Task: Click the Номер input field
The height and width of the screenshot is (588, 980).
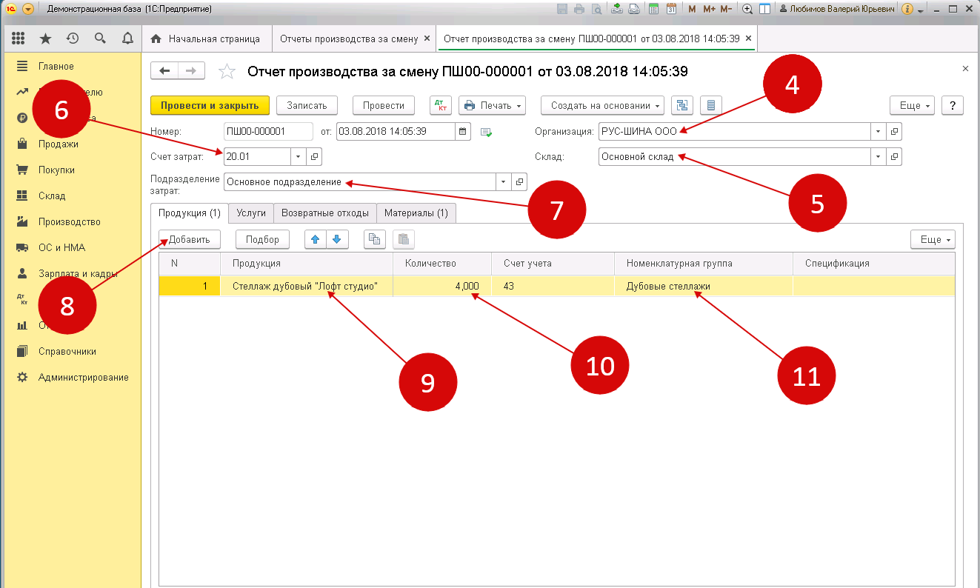Action: (268, 132)
